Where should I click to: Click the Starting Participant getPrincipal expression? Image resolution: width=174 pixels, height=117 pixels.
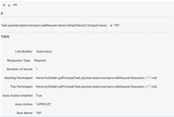coord(96,78)
